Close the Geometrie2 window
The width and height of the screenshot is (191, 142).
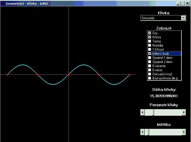pyautogui.click(x=187, y=3)
